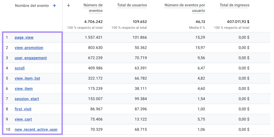The image size is (274, 137).
Task: Open the view_item_list event link
Action: [x=27, y=78]
